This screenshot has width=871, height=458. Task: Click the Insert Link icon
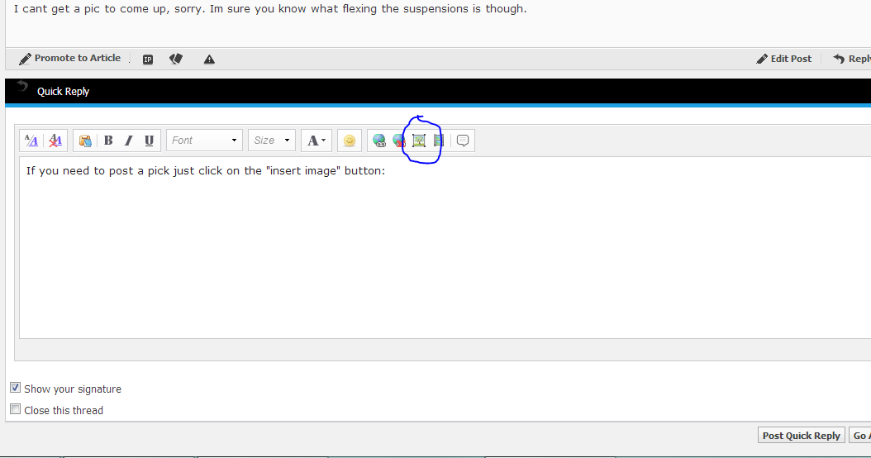(x=379, y=141)
